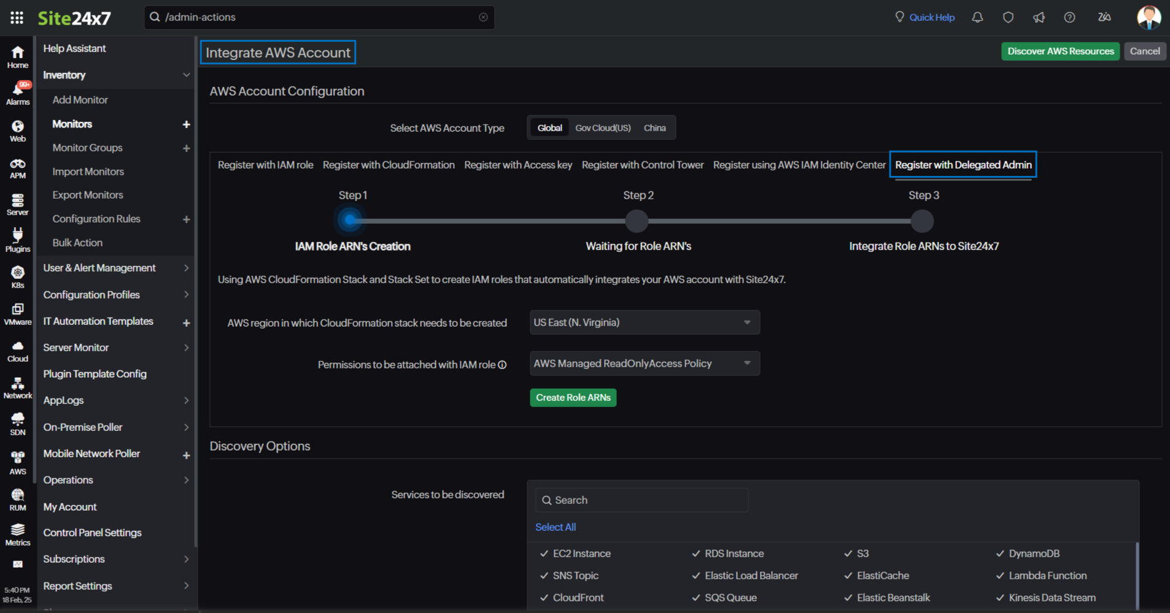Switch to Register with Access key tab
1170x613 pixels.
coord(518,165)
